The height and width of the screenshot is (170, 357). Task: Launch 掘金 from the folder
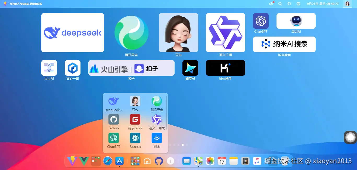pyautogui.click(x=157, y=138)
